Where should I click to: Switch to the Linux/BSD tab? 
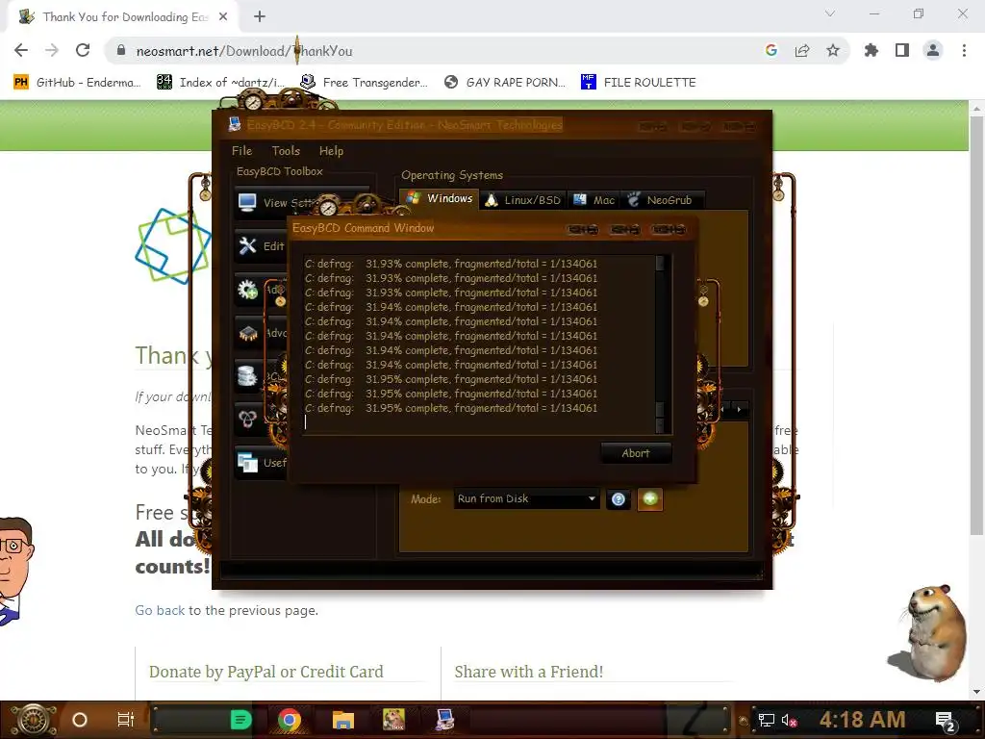coord(522,200)
